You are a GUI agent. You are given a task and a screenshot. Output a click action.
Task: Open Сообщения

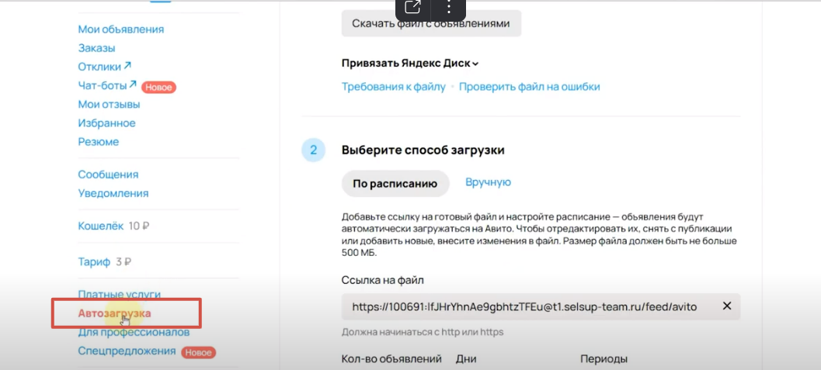click(108, 175)
